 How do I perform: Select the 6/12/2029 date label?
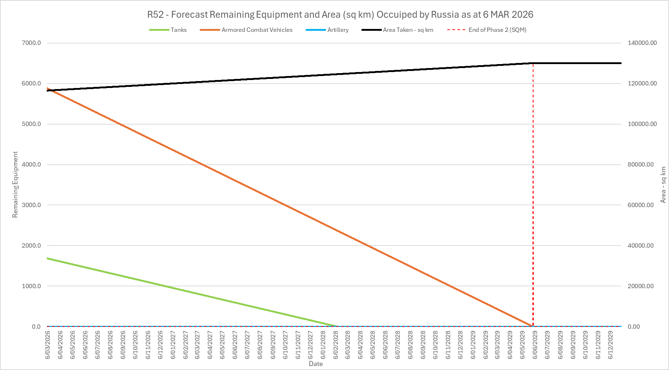coord(611,345)
